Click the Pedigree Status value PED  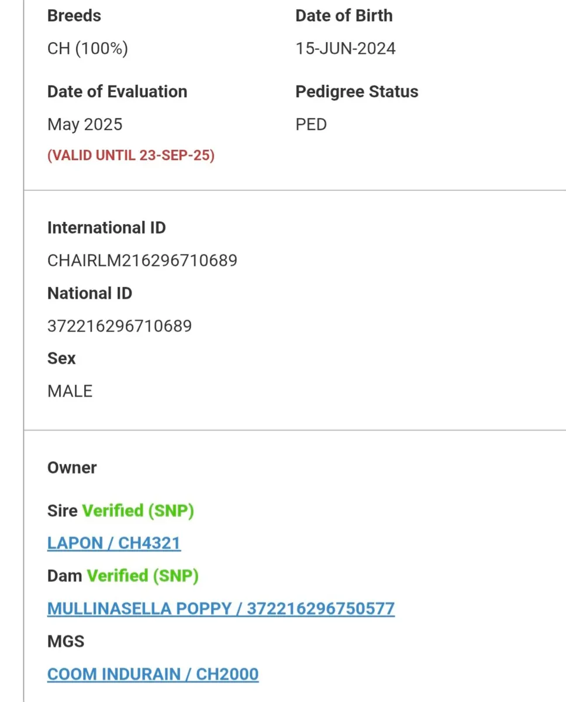tap(311, 125)
